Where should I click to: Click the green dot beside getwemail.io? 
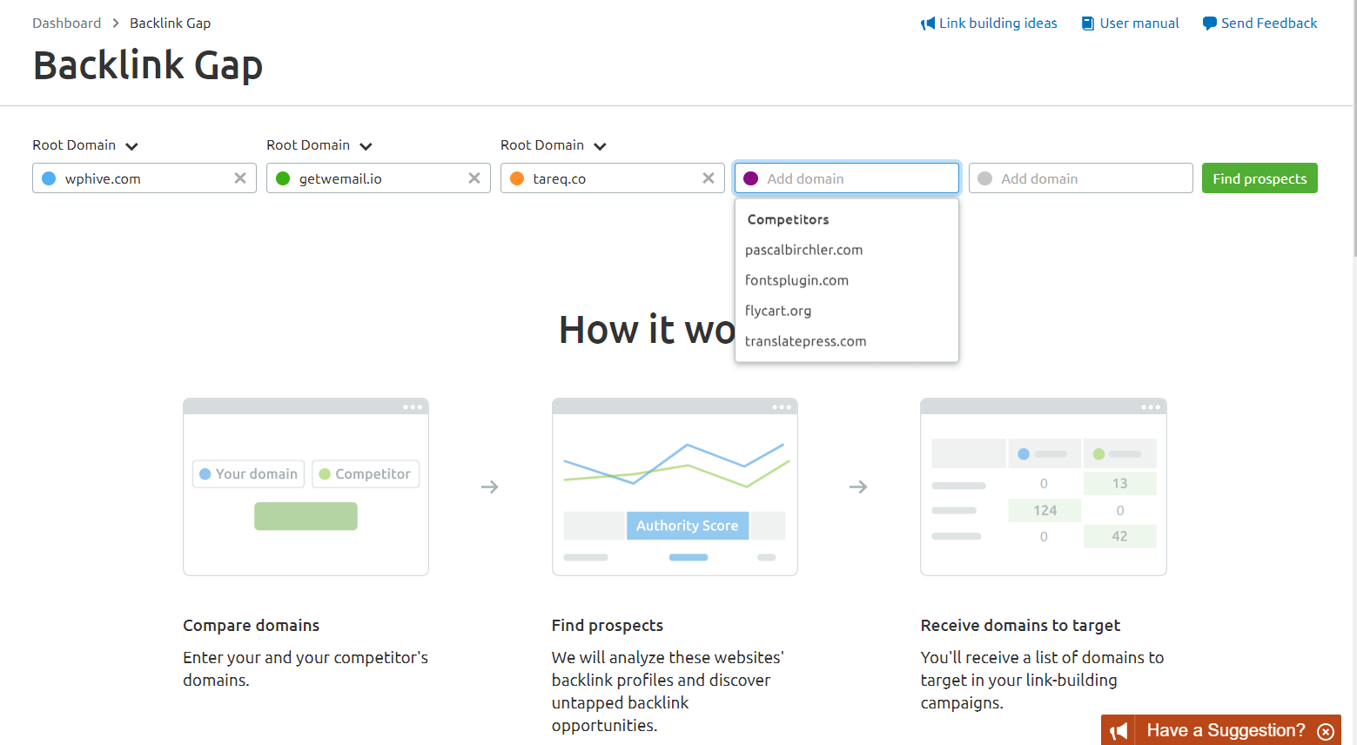[x=283, y=178]
